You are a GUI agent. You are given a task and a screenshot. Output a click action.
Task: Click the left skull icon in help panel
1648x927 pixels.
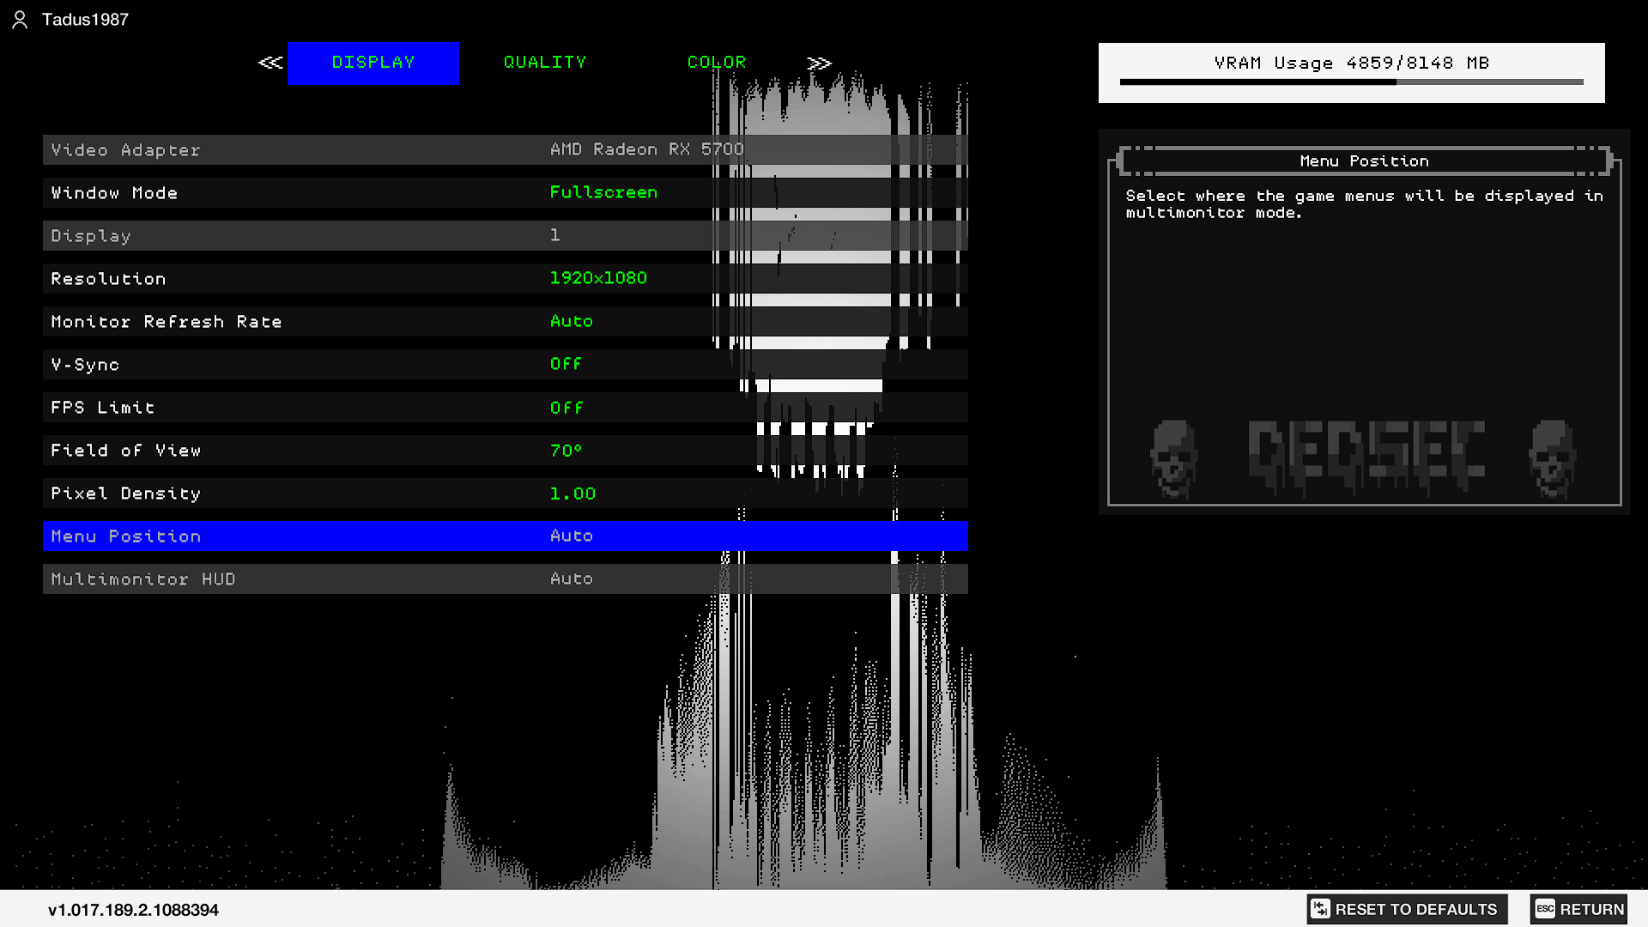[1173, 458]
